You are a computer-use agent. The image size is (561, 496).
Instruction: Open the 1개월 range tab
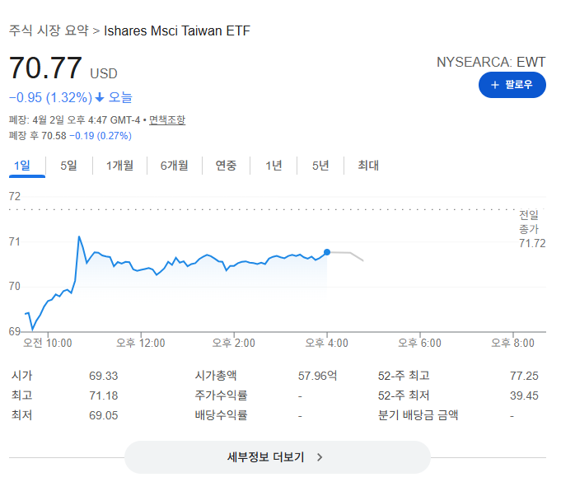pos(119,166)
